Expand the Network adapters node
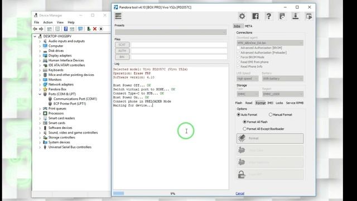The image size is (357, 201). pyautogui.click(x=40, y=84)
